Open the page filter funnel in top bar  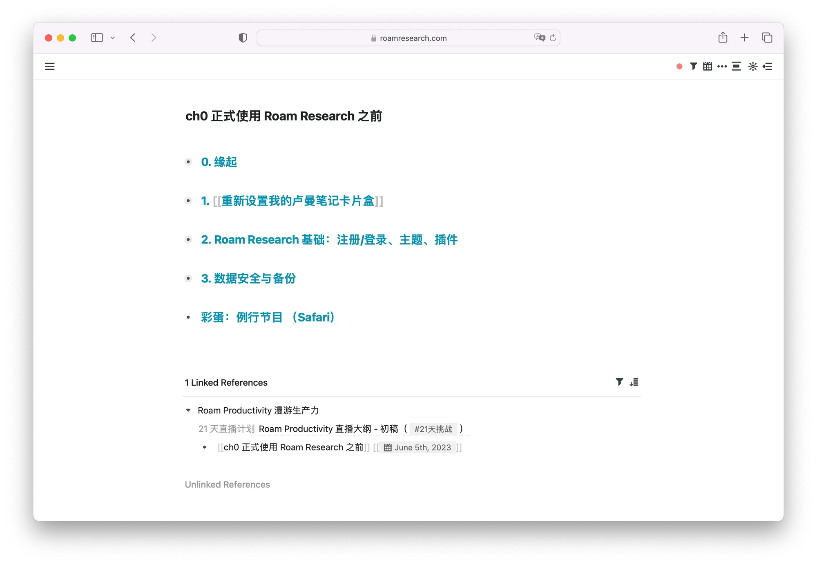coord(693,66)
